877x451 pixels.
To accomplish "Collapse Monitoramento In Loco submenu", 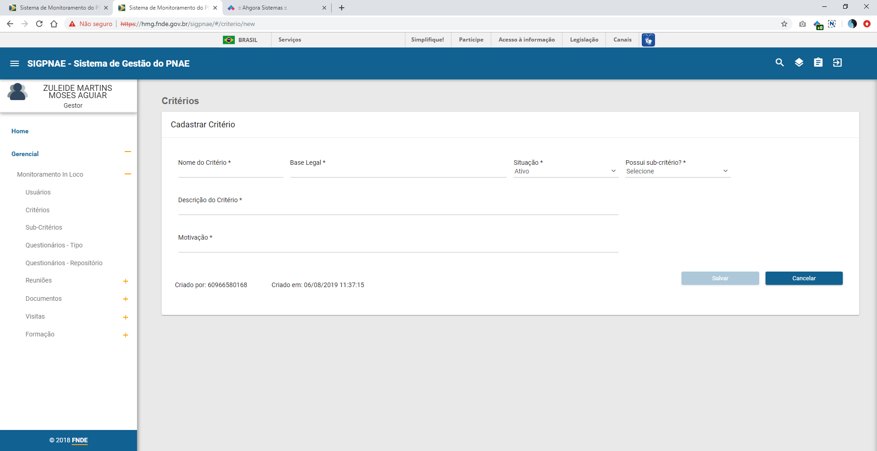I will 127,174.
